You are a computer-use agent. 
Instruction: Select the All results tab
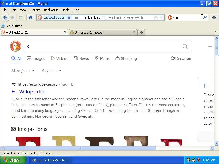tap(16, 58)
